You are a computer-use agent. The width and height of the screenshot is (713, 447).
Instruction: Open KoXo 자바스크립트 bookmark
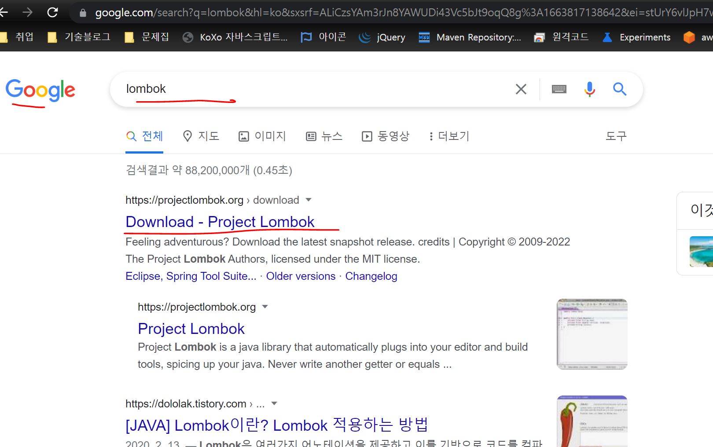[235, 37]
